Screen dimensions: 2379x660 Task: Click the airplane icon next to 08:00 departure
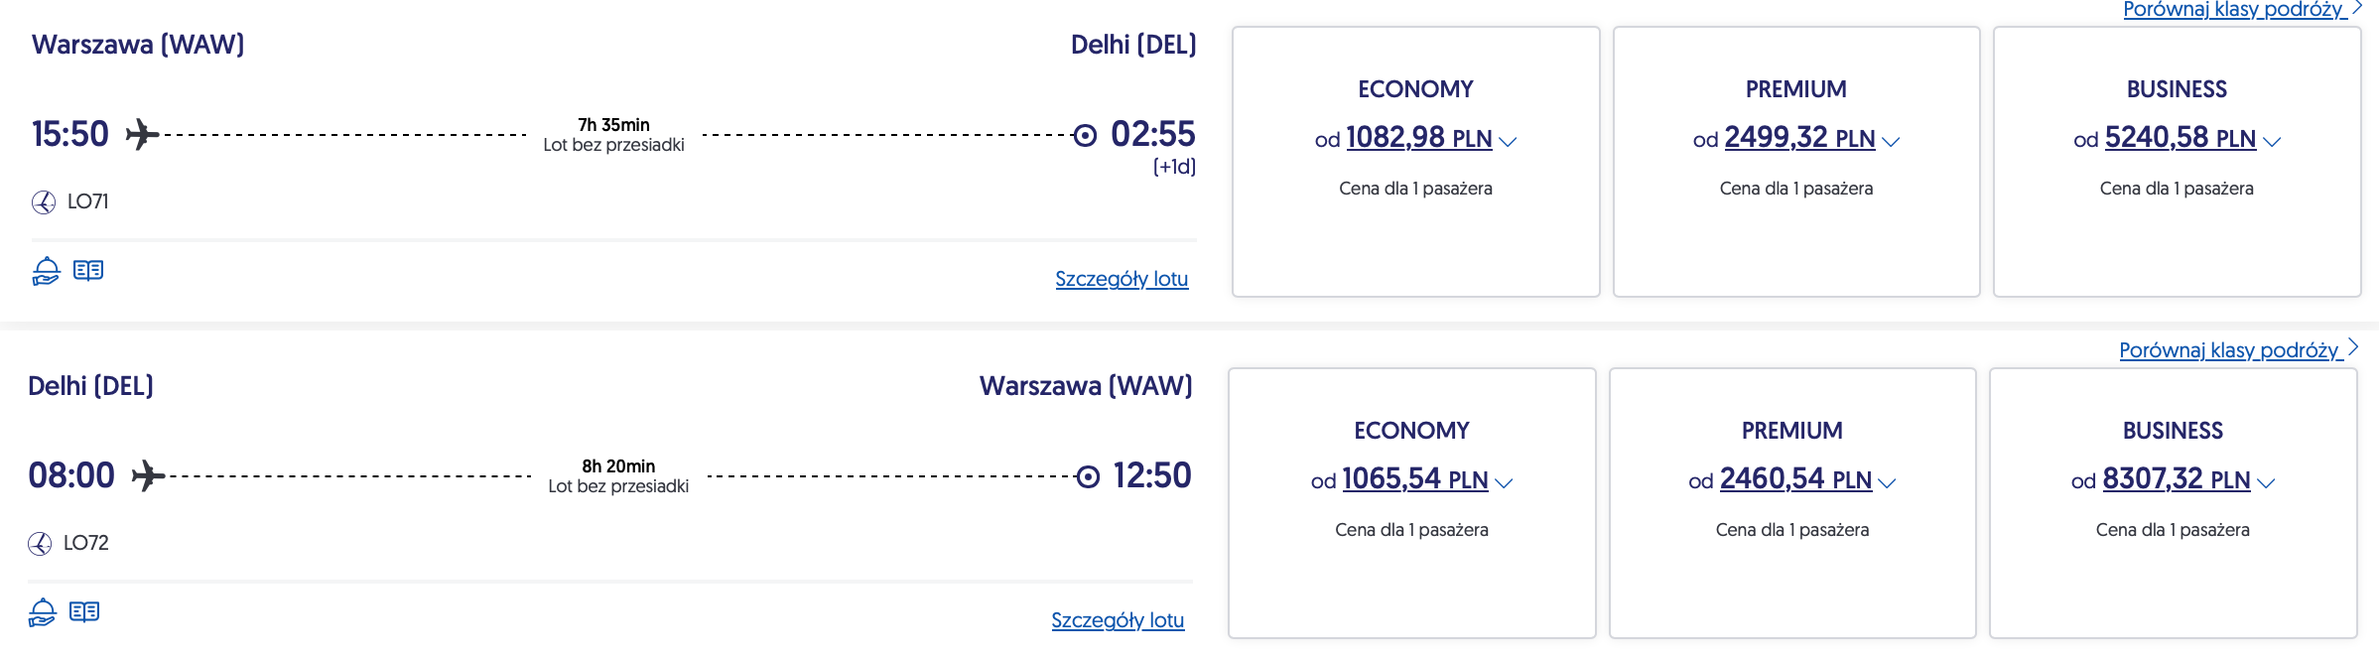click(x=148, y=475)
